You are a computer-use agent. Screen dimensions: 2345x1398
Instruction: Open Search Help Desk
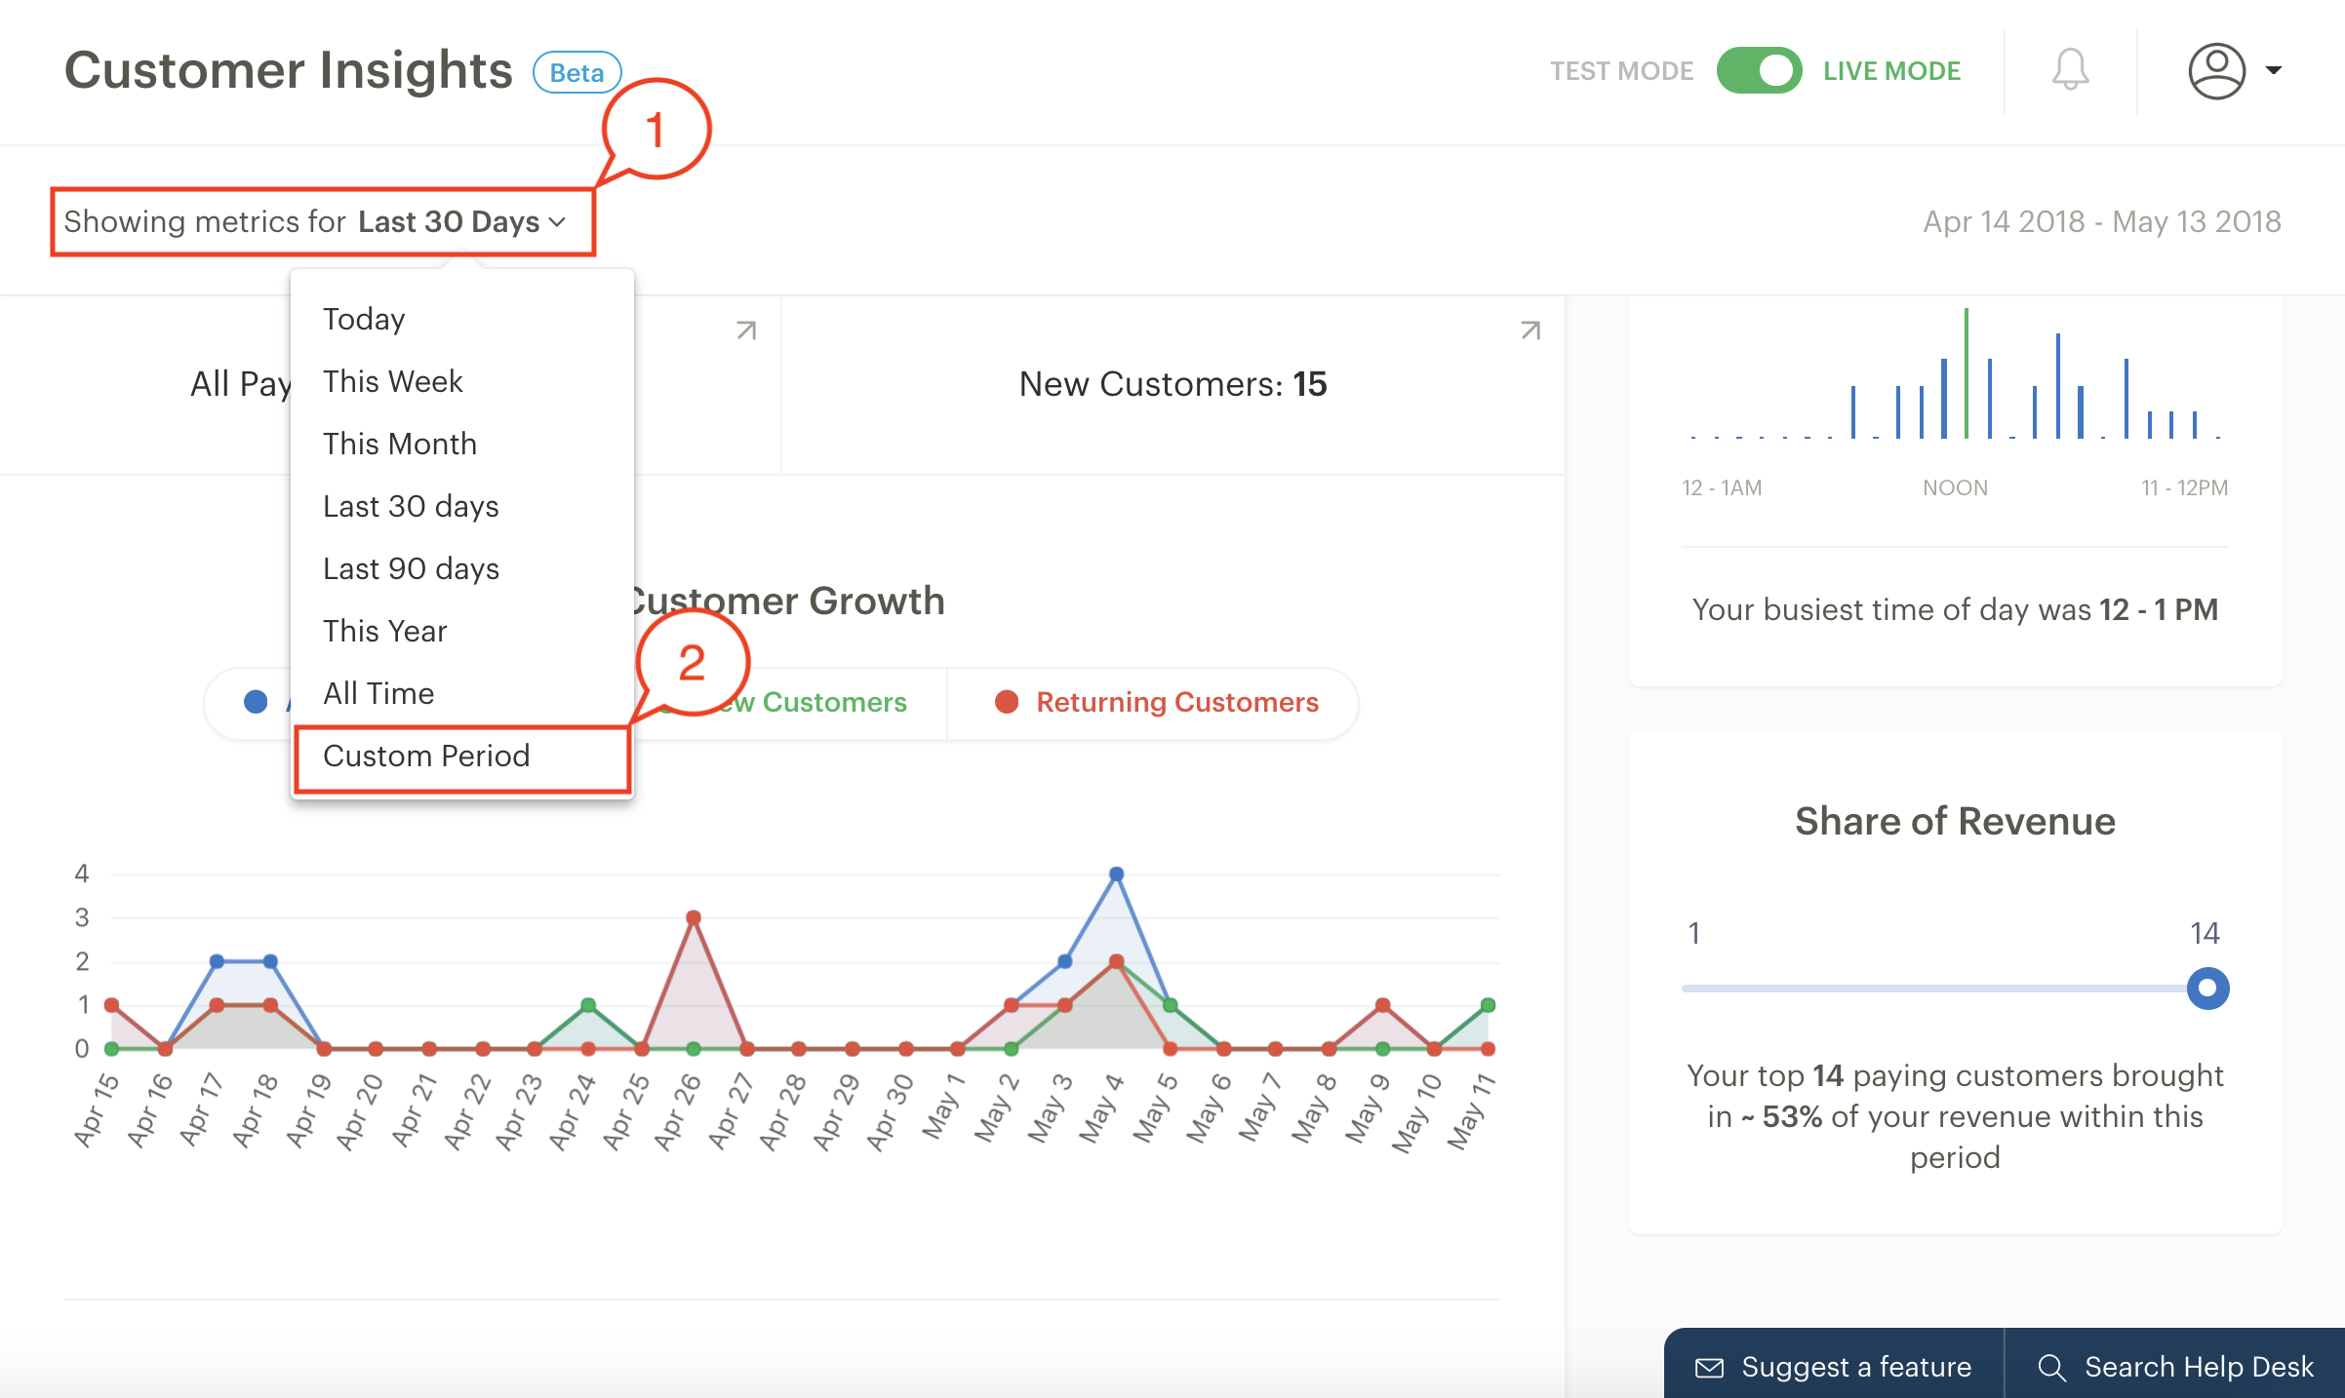point(2175,1367)
